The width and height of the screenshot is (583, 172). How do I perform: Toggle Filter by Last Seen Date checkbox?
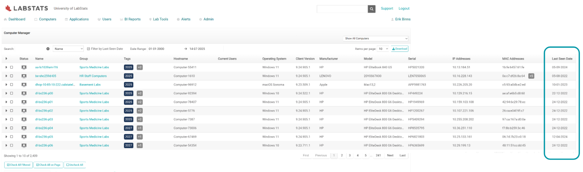point(89,49)
